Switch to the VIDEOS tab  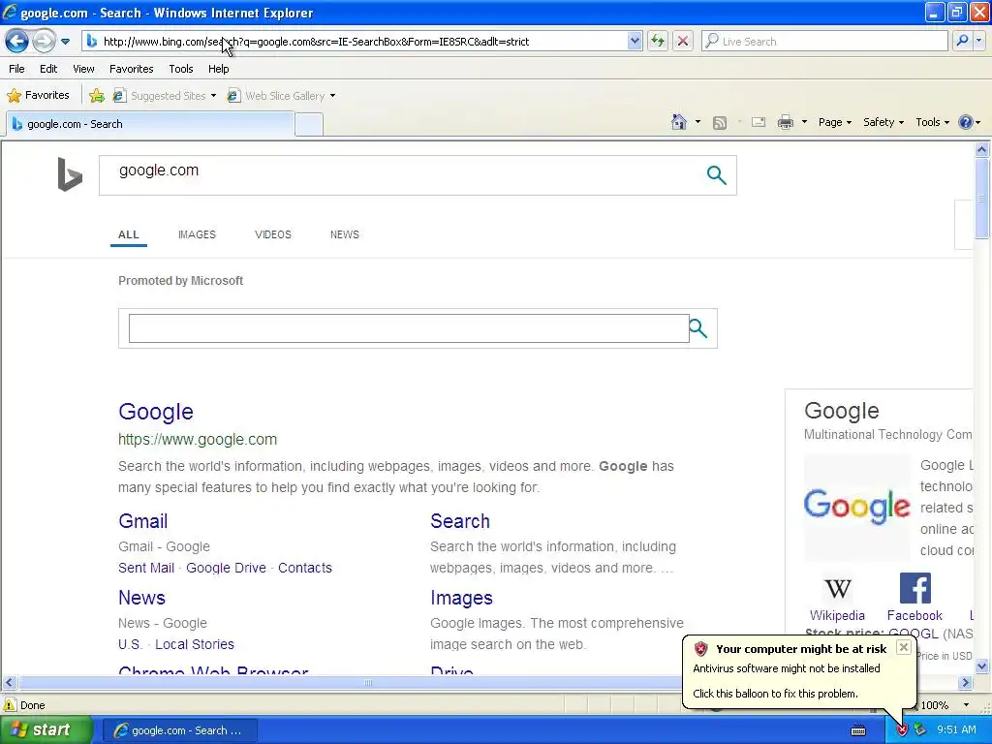pyautogui.click(x=272, y=234)
